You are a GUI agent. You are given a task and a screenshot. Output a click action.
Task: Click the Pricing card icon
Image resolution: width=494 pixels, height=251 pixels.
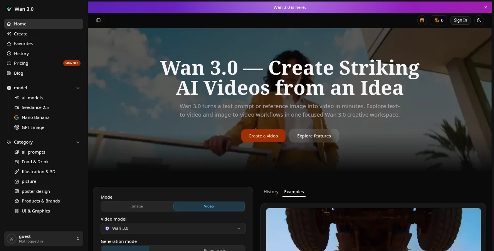tap(9, 63)
